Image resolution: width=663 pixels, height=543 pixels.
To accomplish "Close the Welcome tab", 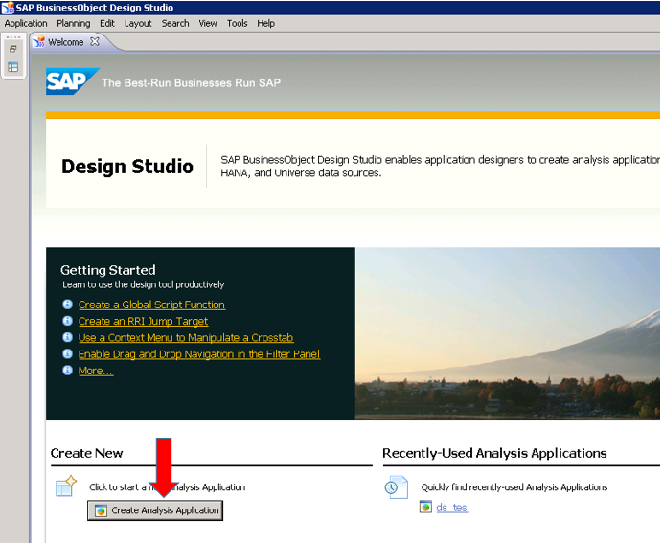I will pyautogui.click(x=95, y=41).
